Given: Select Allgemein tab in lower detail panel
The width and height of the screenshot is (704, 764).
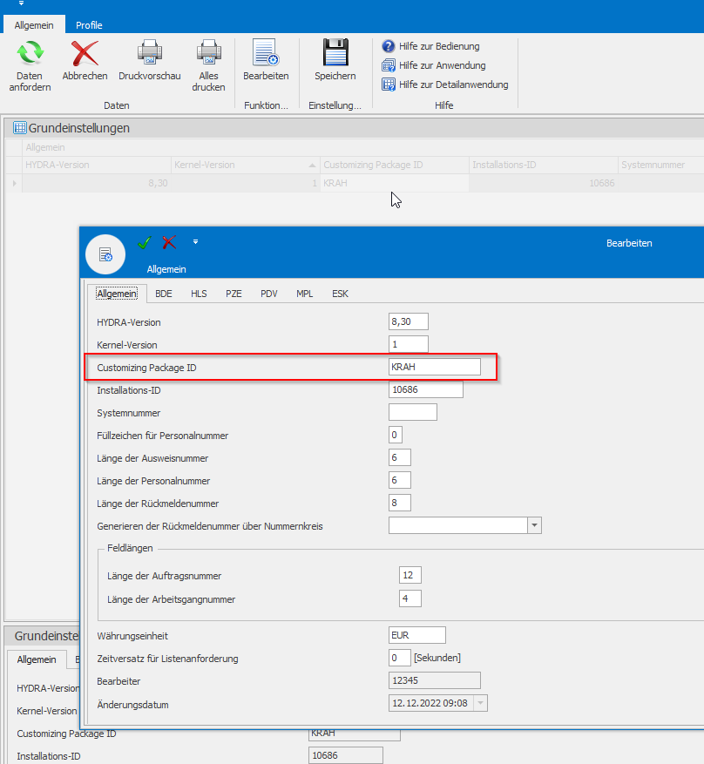Looking at the screenshot, I should 37,659.
